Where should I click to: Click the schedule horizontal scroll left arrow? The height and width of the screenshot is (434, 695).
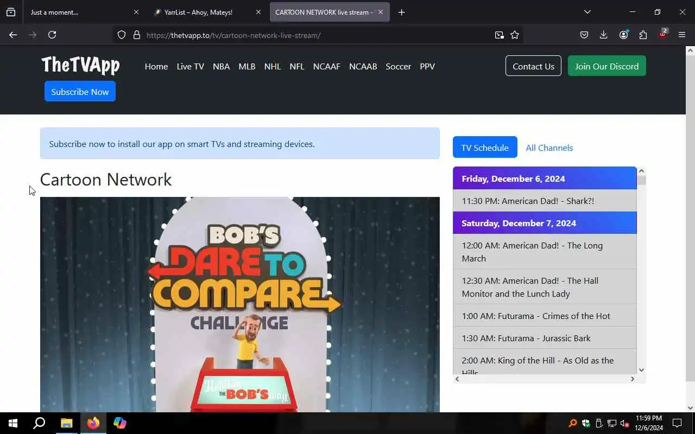click(457, 379)
